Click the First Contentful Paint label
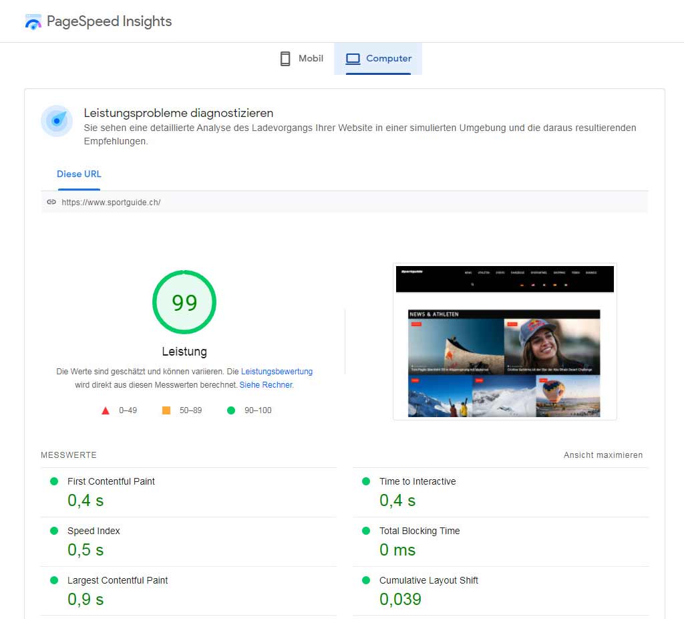684x619 pixels. click(x=111, y=481)
